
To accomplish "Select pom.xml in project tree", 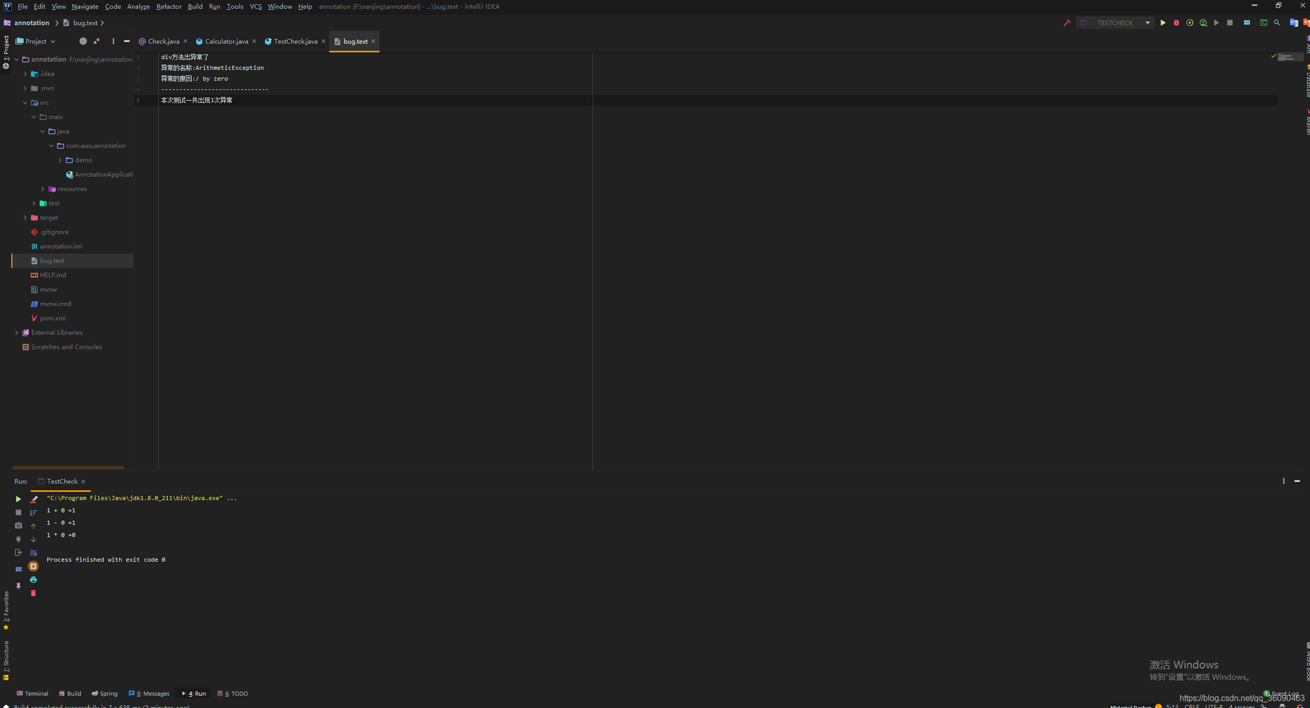I will point(52,318).
